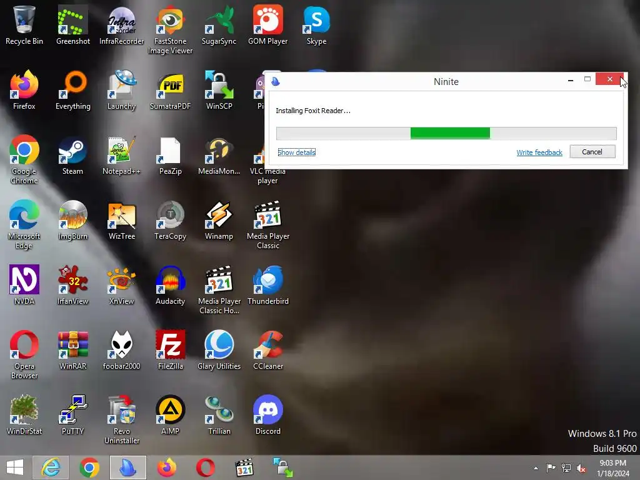
Task: Open Media Player Classic taskbar icon
Action: point(244,467)
